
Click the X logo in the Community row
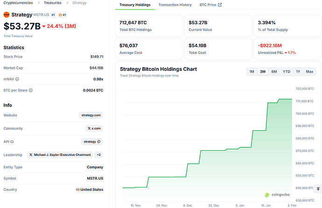[89, 128]
